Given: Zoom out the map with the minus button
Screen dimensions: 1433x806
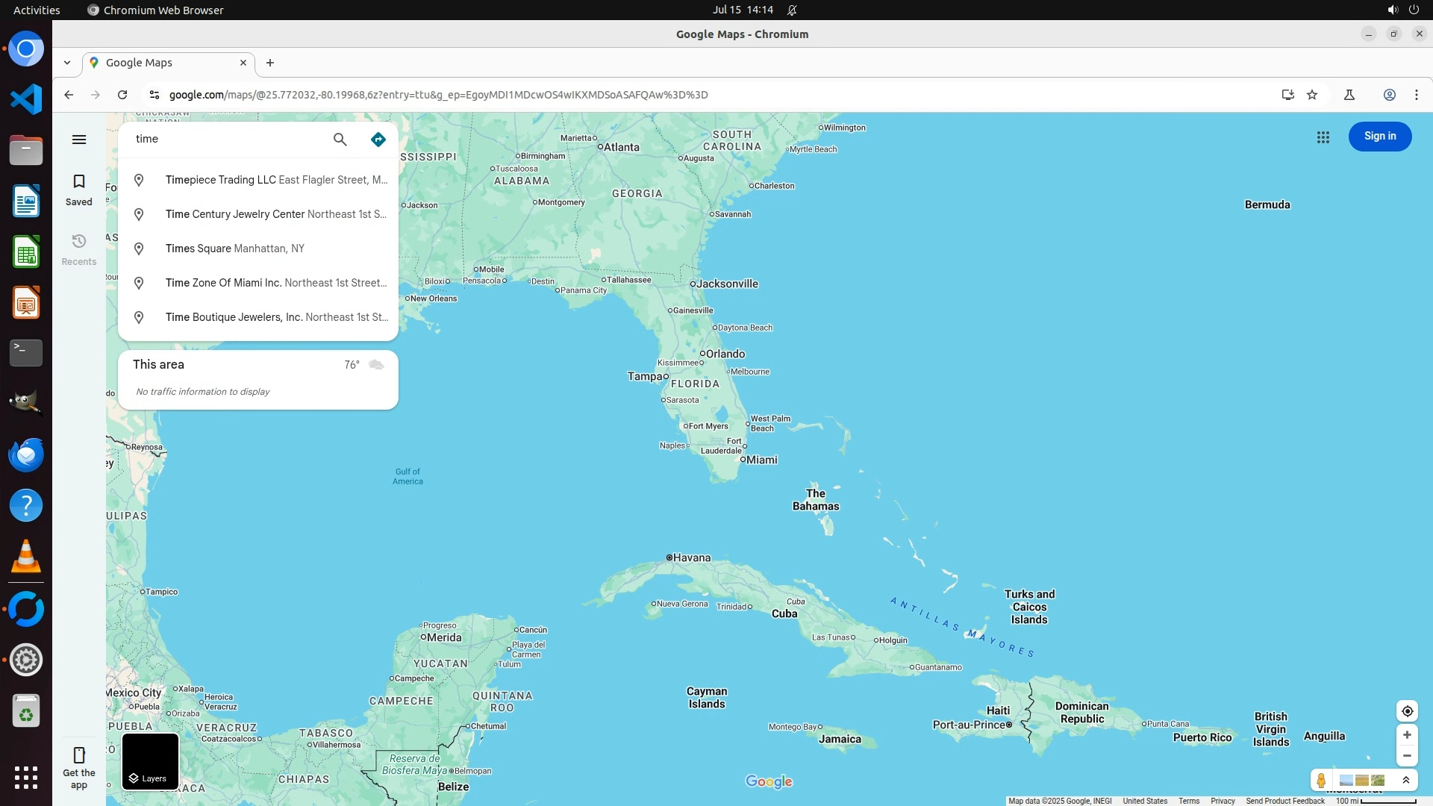Looking at the screenshot, I should tap(1407, 756).
